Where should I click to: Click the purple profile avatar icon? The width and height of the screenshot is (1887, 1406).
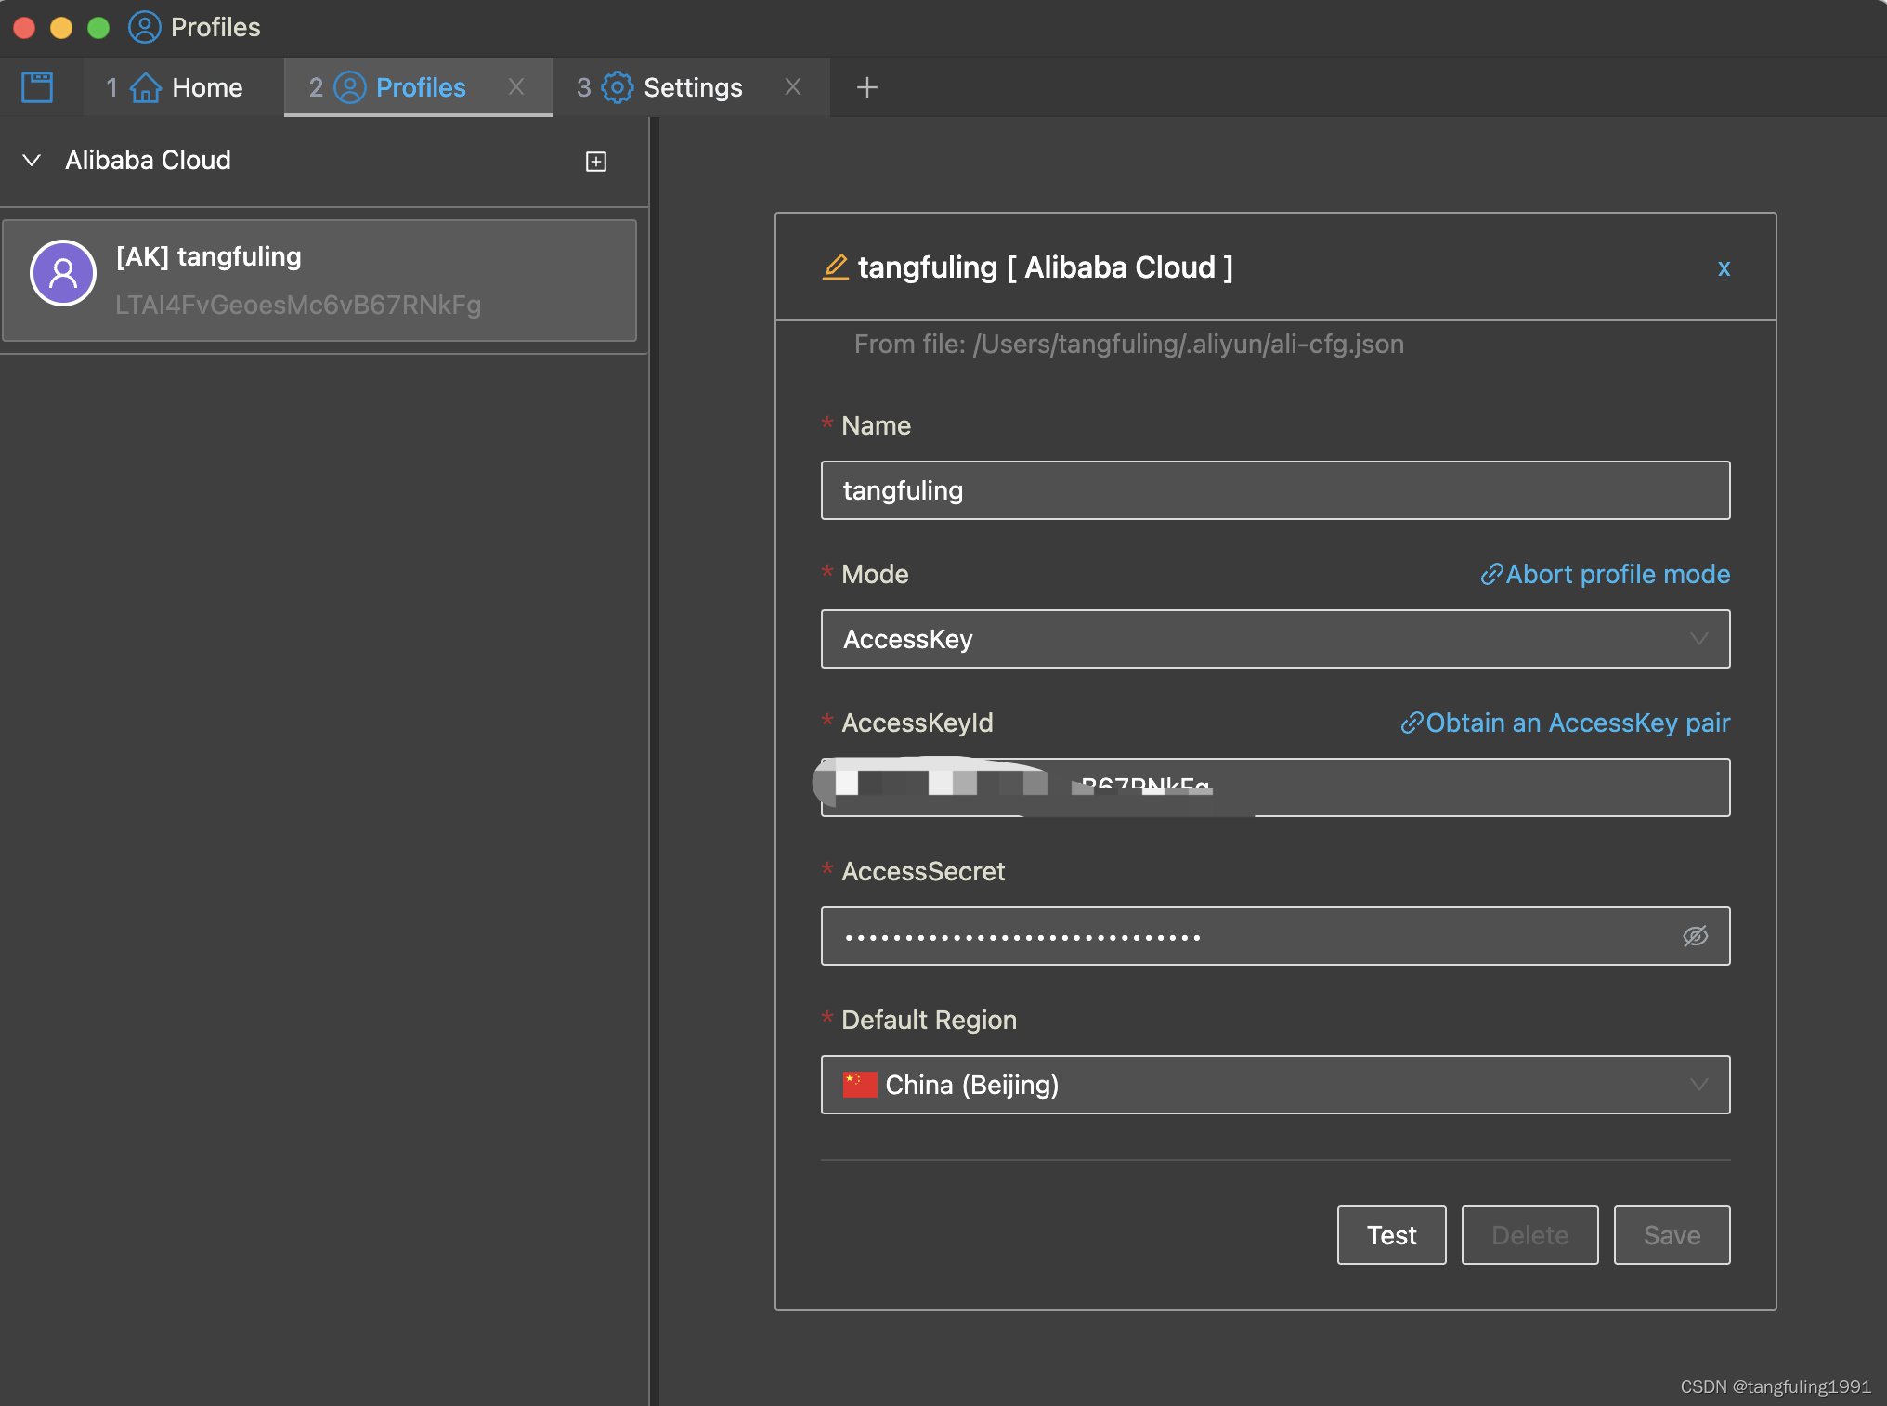tap(63, 273)
